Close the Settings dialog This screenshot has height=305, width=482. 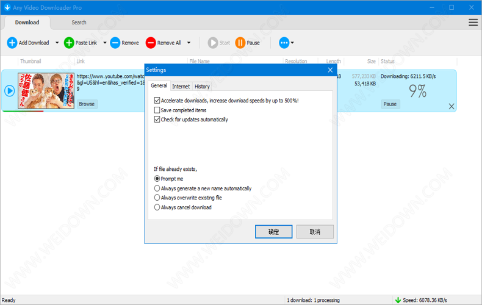click(x=331, y=70)
